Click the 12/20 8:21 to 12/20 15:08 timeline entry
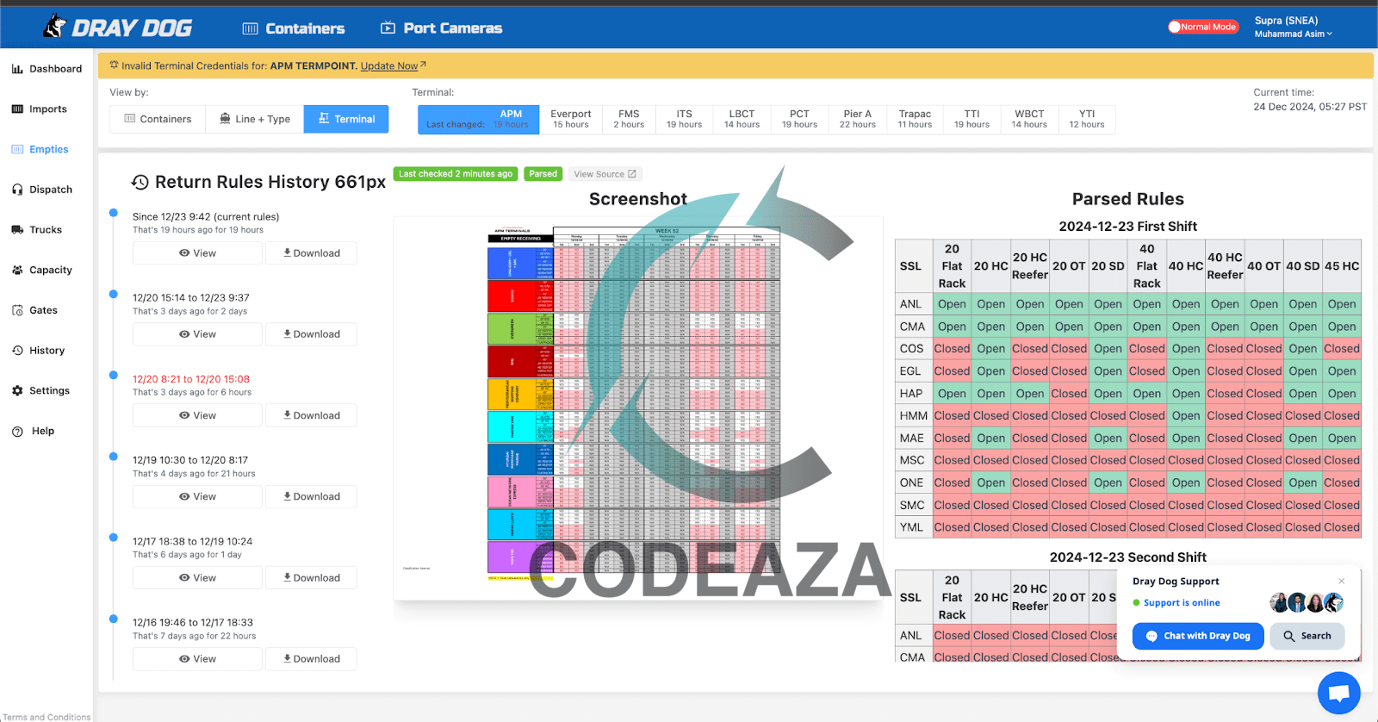This screenshot has height=722, width=1378. (191, 379)
